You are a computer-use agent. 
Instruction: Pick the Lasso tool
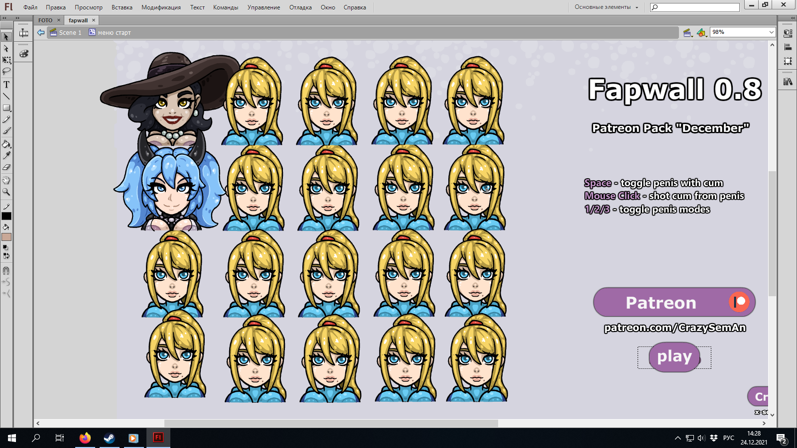click(x=6, y=71)
